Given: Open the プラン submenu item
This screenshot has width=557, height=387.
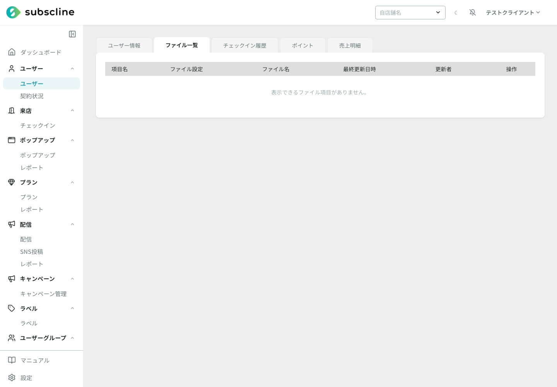Looking at the screenshot, I should tap(29, 197).
